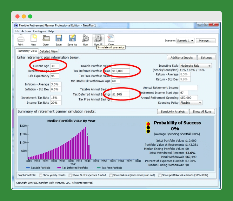Click the Open file toolbar icon
This screenshot has width=233, height=201.
tap(46, 39)
